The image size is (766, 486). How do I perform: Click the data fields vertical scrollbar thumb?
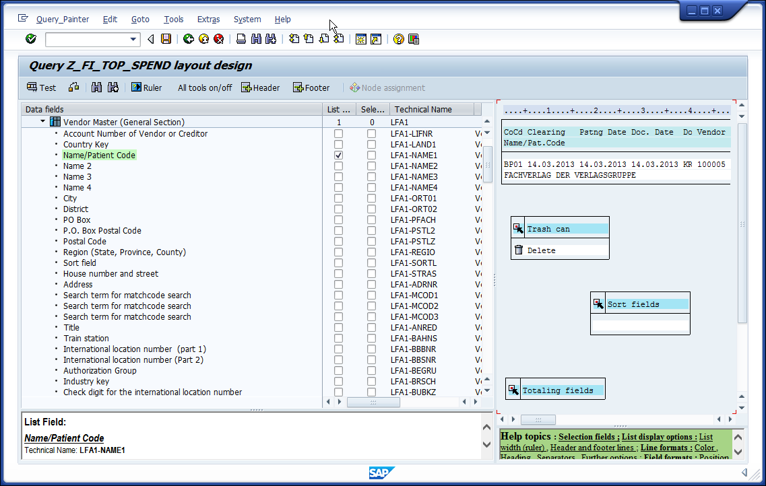(487, 164)
